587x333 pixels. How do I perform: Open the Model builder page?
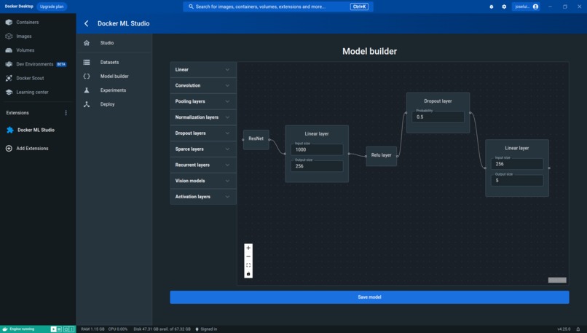[114, 76]
